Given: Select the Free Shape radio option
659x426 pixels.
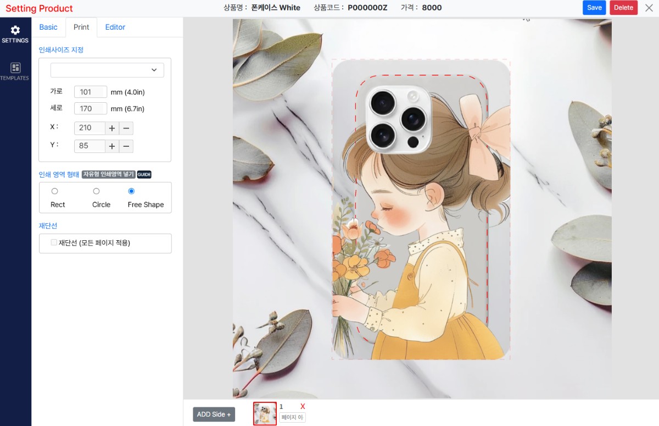Looking at the screenshot, I should [131, 191].
